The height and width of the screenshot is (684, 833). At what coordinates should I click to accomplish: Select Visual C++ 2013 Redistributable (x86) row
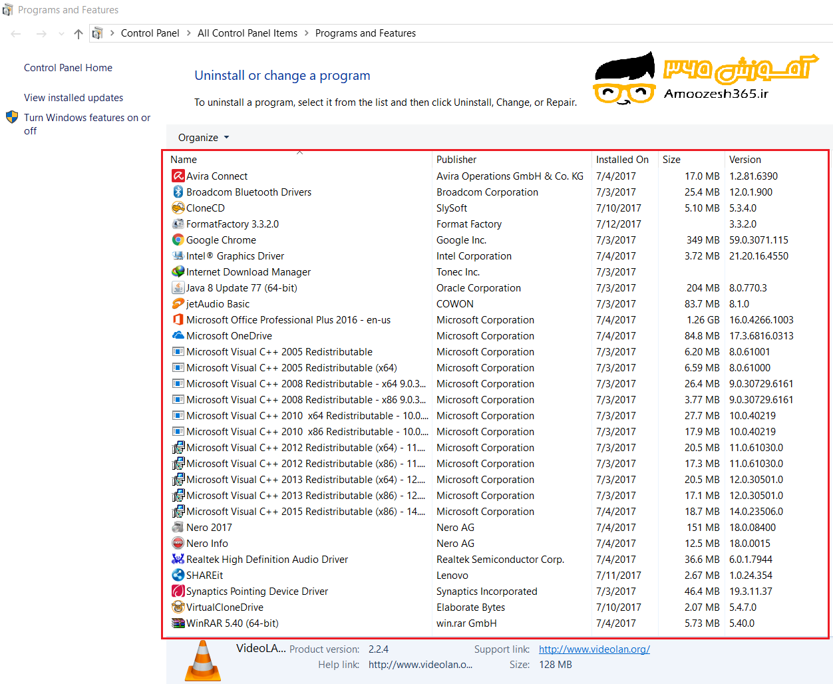496,495
